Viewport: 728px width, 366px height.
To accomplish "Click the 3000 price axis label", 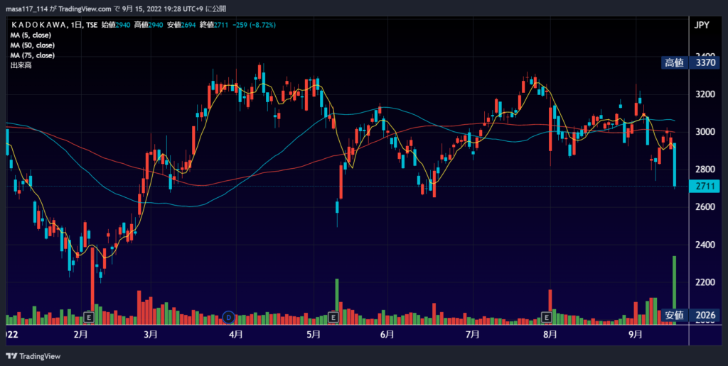I will point(705,132).
